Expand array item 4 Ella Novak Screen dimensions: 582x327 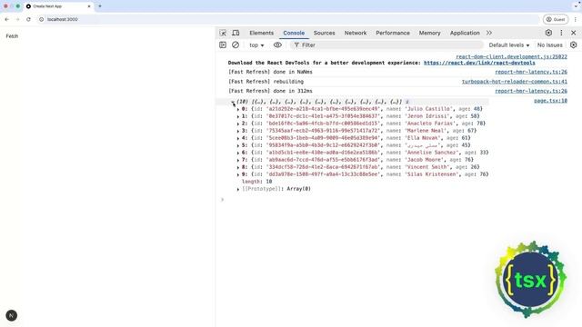pyautogui.click(x=238, y=138)
